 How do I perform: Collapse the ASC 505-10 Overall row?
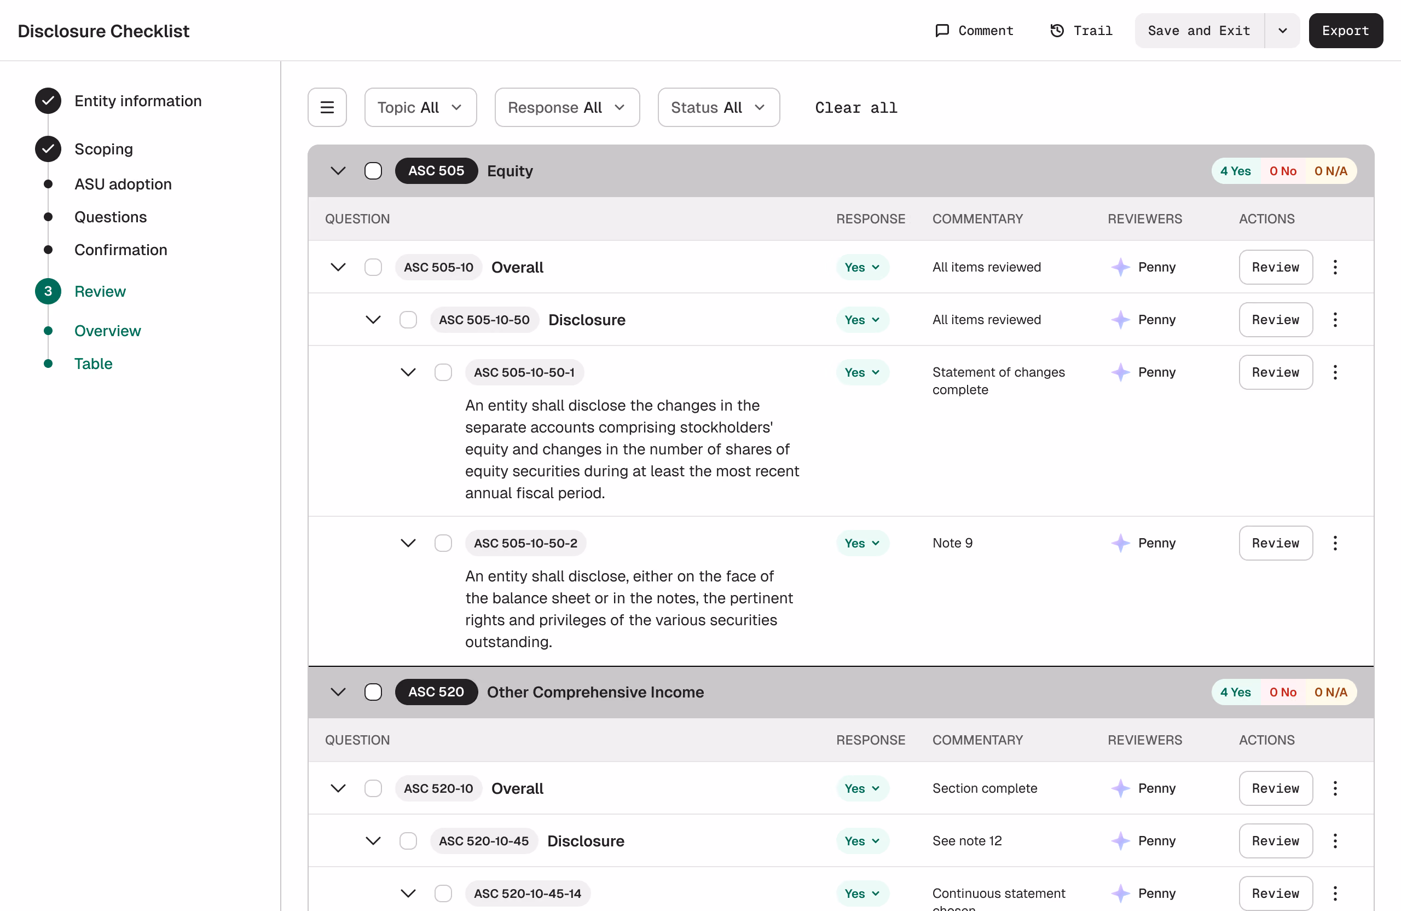coord(338,267)
